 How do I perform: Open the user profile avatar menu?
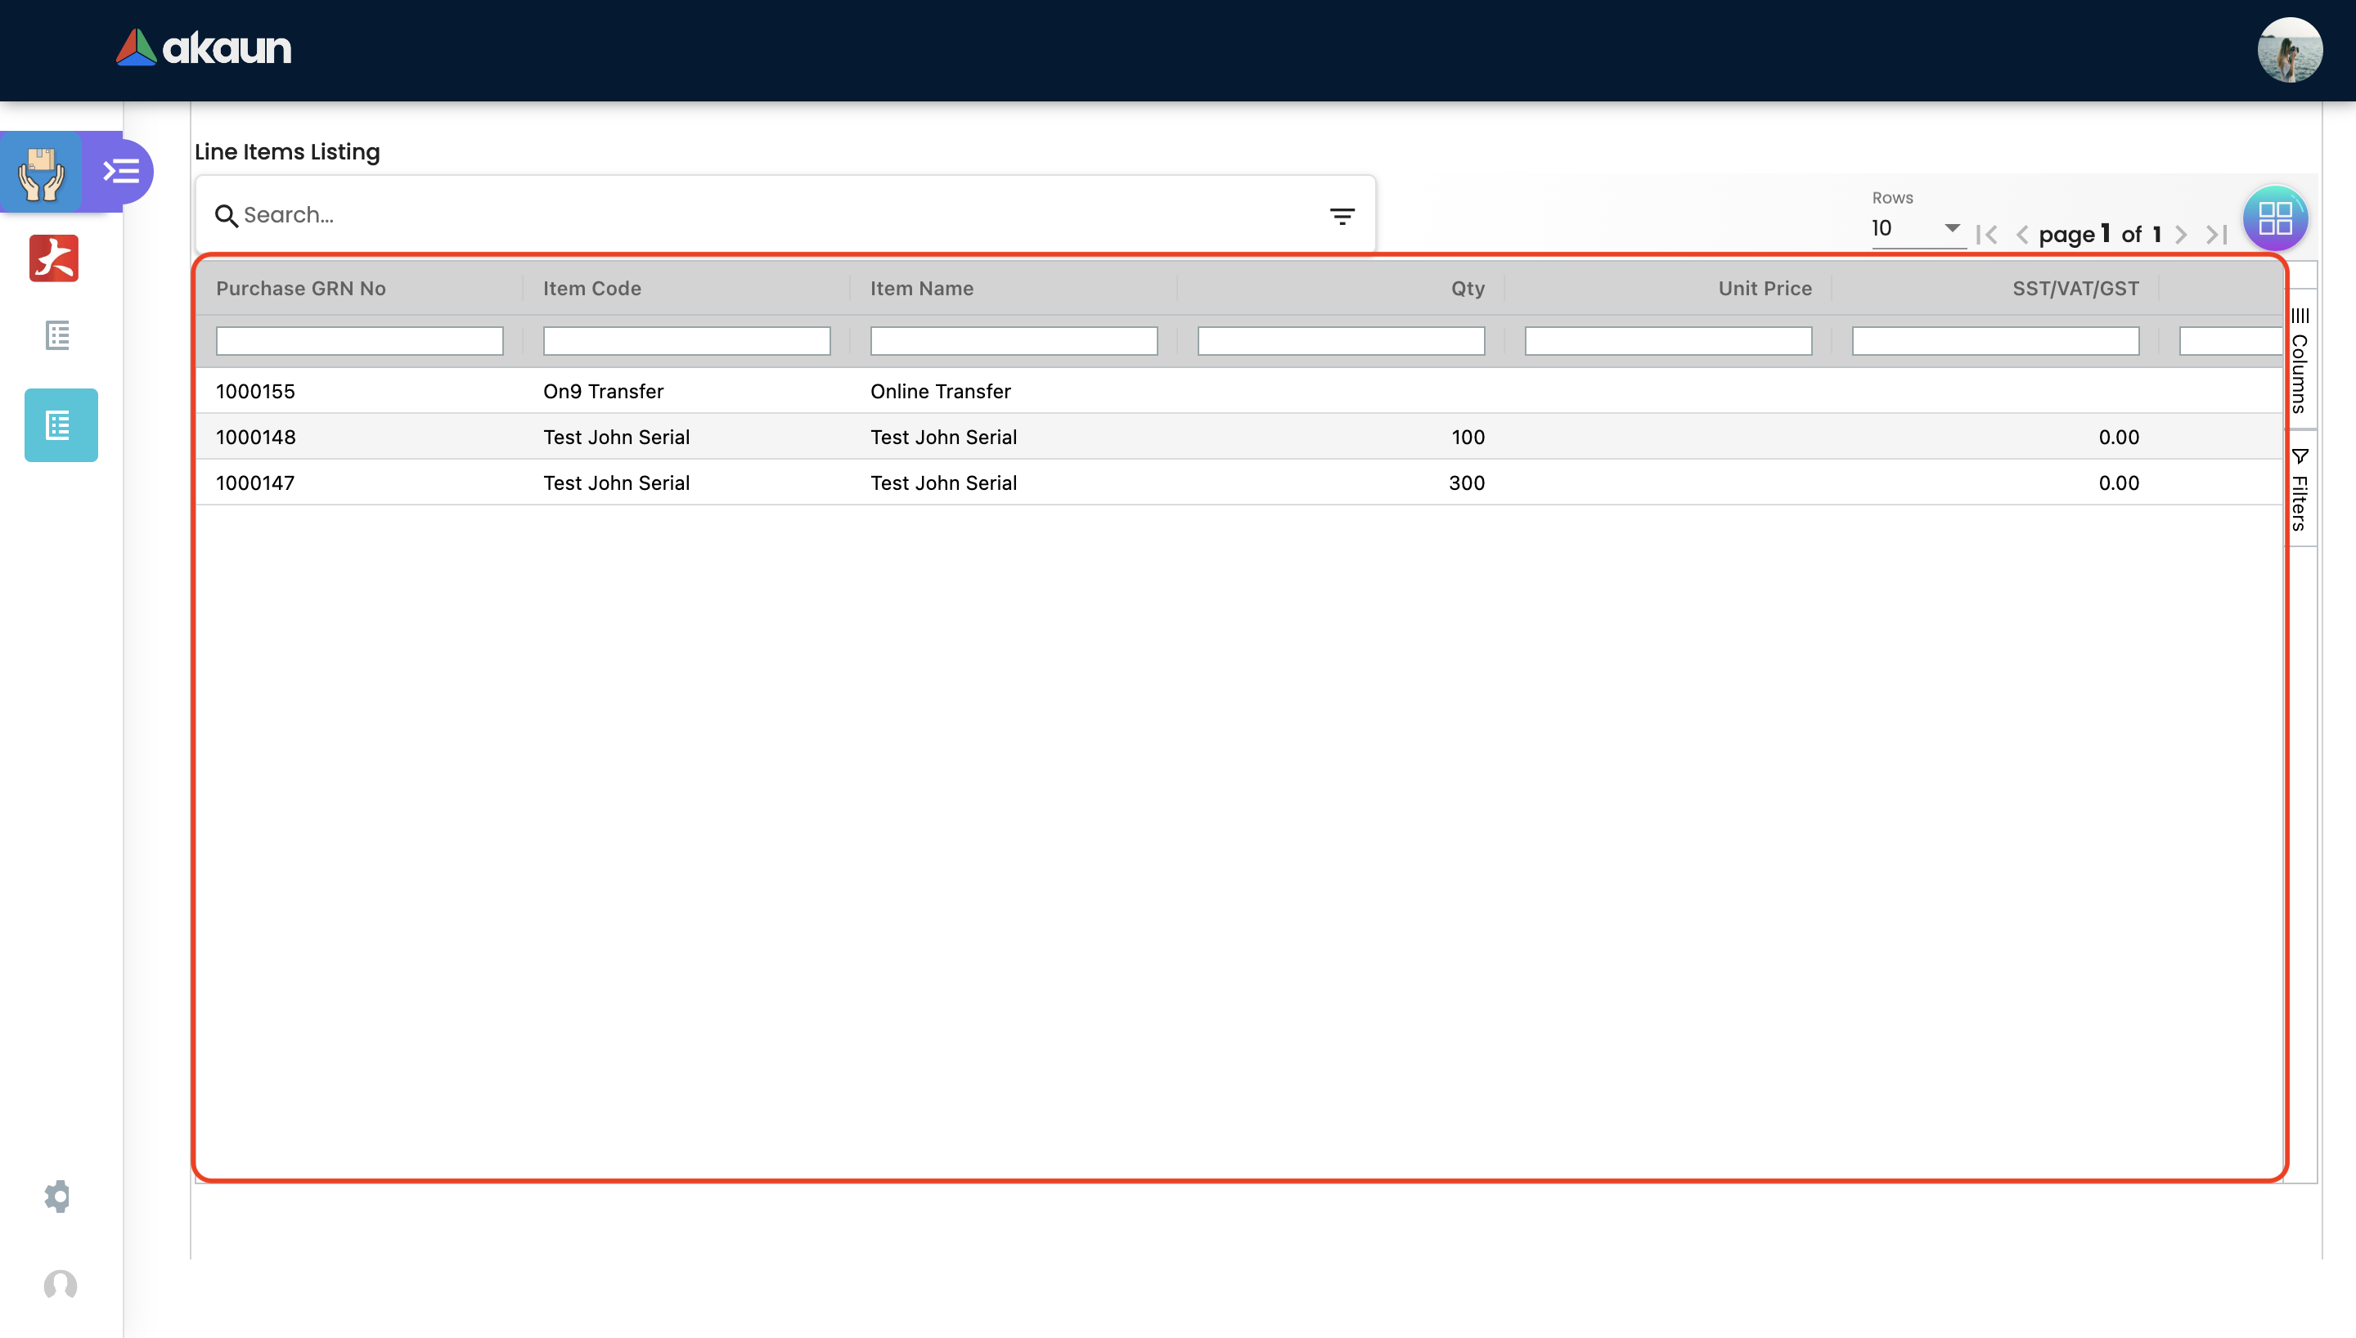tap(2289, 50)
